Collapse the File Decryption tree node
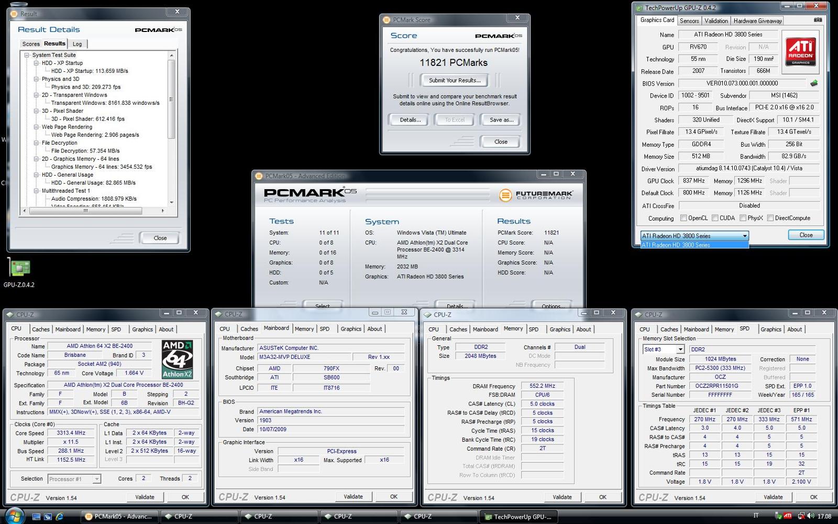This screenshot has height=524, width=838. click(x=37, y=143)
